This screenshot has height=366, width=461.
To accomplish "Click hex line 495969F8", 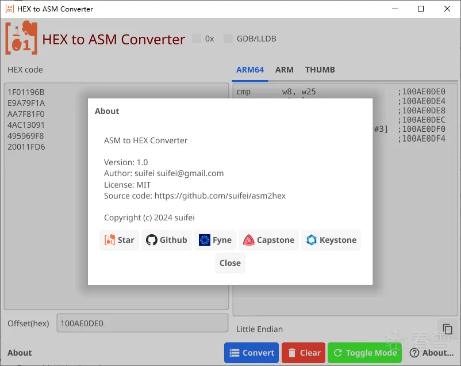I will [x=25, y=136].
